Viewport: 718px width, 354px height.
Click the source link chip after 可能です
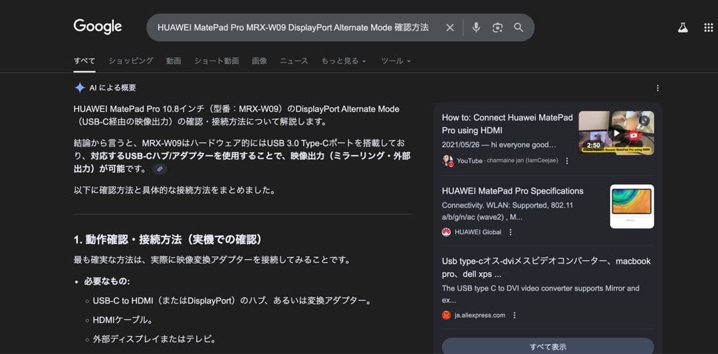tap(160, 169)
